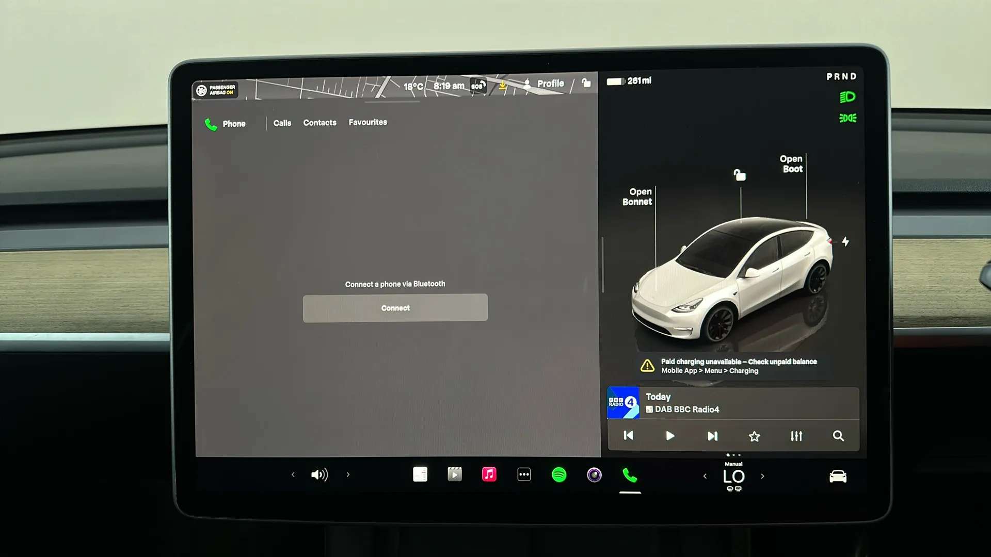Viewport: 991px width, 557px height.
Task: Switch to the Contacts tab
Action: point(319,123)
